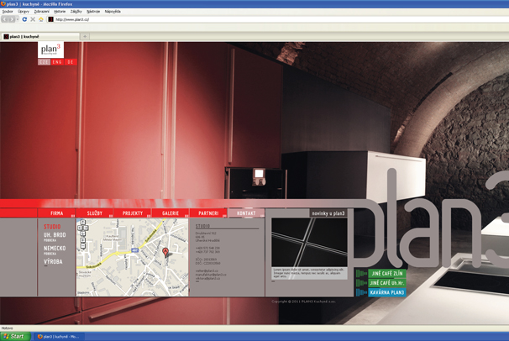Click the browser Reload icon

coord(24,19)
